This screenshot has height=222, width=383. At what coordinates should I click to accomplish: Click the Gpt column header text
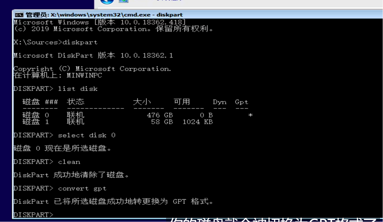[x=241, y=102]
